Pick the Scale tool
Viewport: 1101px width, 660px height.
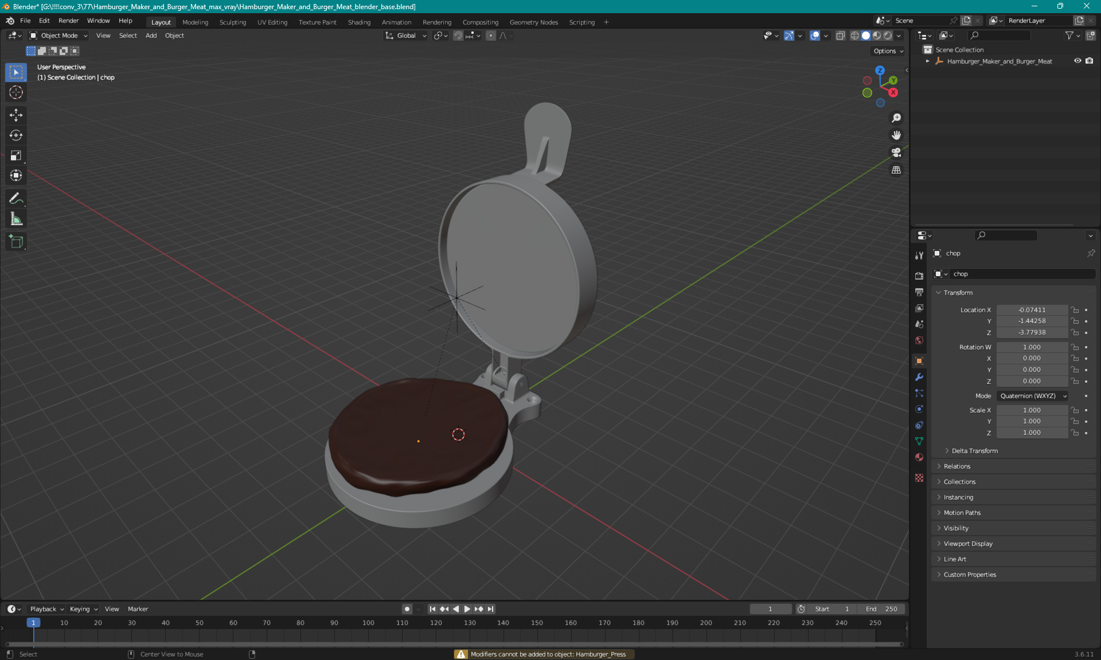coord(16,155)
